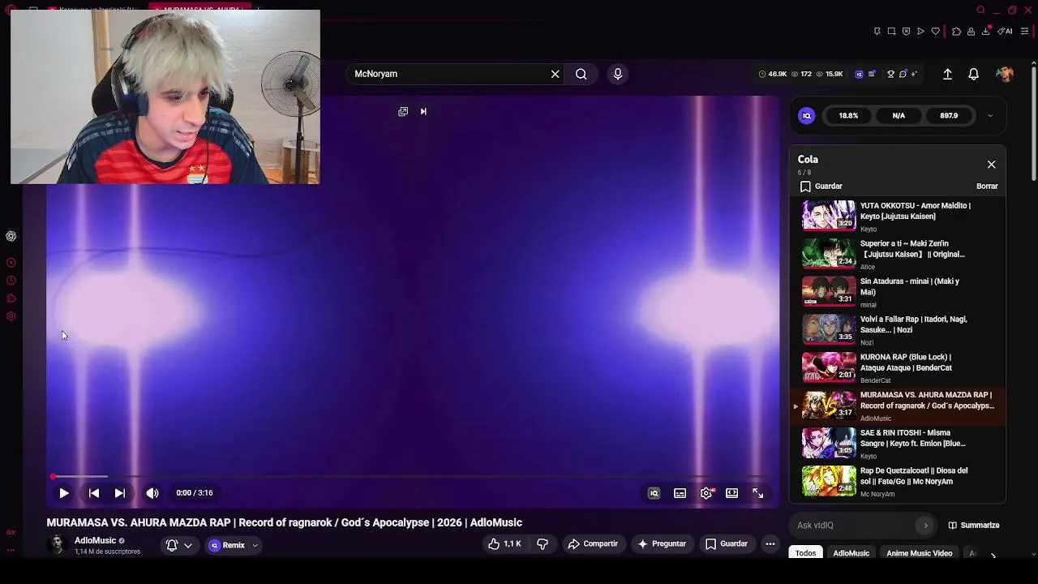Open browser easy setup menu icon
Screen dimensions: 1038x584
(1024, 32)
